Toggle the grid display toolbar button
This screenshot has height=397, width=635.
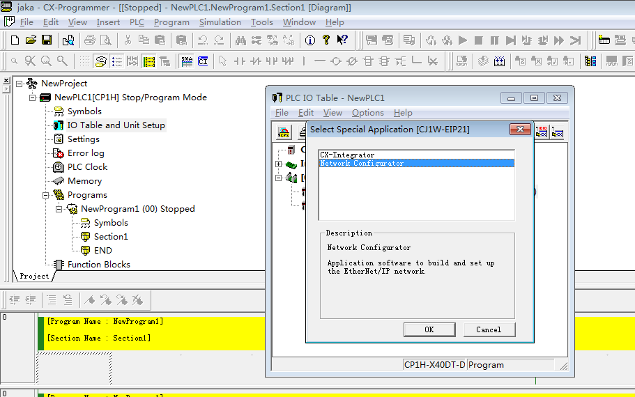click(84, 61)
